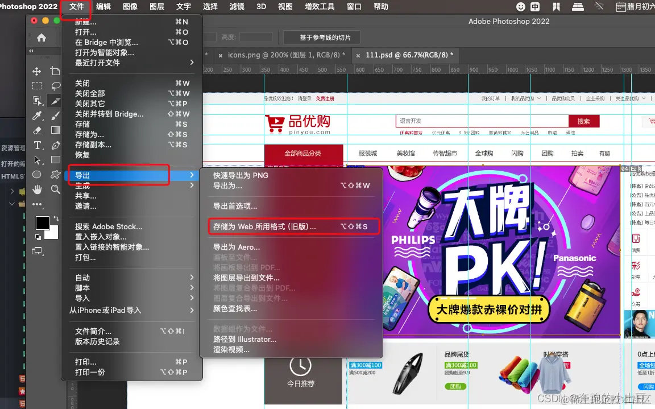Open the 窗口 menu

tap(354, 7)
